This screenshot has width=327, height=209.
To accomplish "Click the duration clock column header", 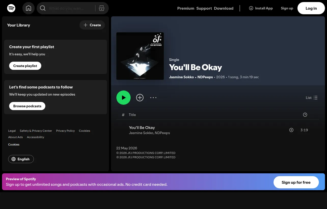I will click(305, 115).
